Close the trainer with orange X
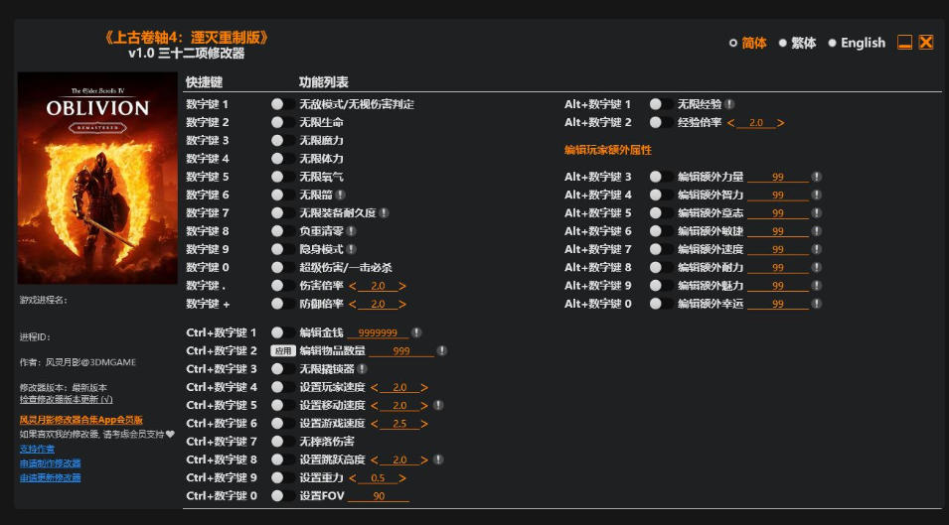The height and width of the screenshot is (525, 949). click(x=926, y=43)
